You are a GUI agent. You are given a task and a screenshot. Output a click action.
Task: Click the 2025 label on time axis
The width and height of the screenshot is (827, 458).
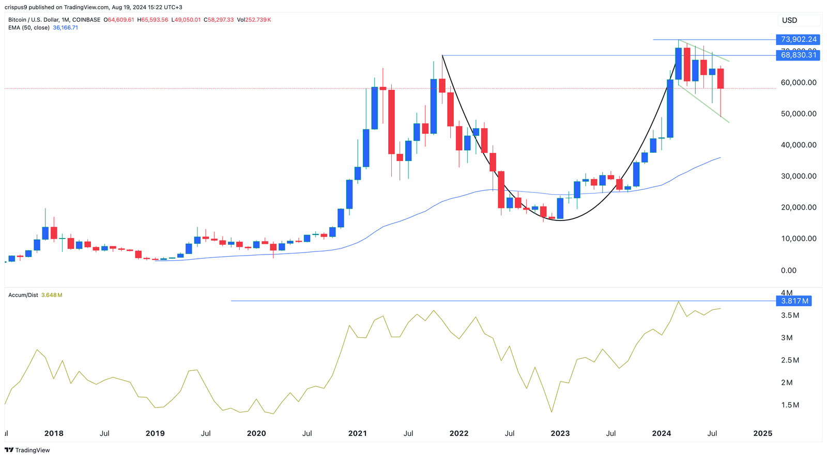click(763, 433)
